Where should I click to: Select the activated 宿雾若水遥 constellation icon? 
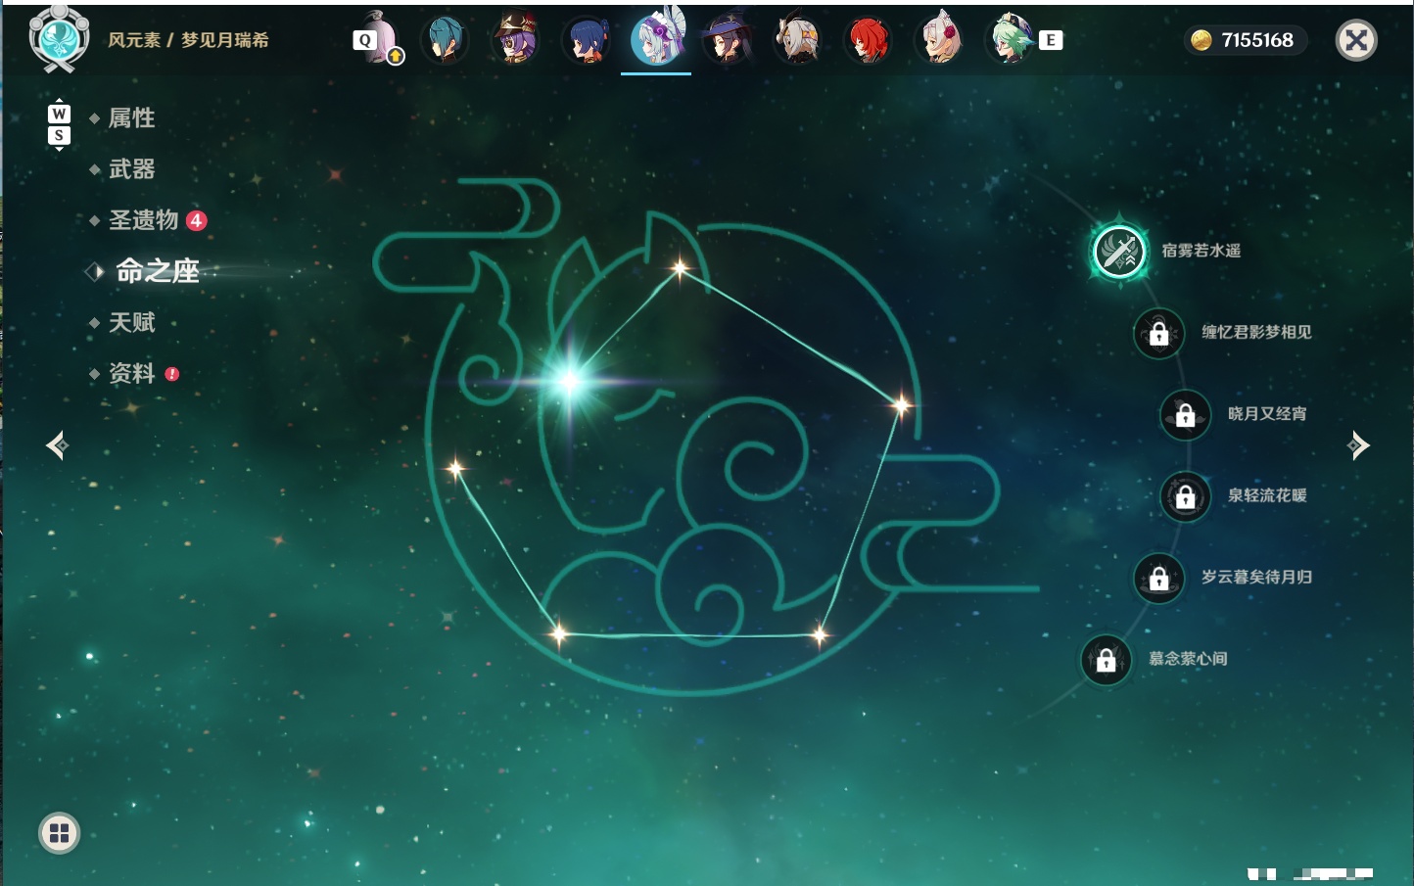[x=1119, y=252]
